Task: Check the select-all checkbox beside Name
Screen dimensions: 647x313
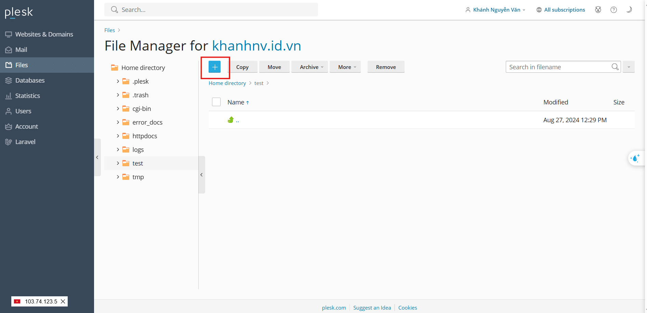Action: tap(216, 102)
